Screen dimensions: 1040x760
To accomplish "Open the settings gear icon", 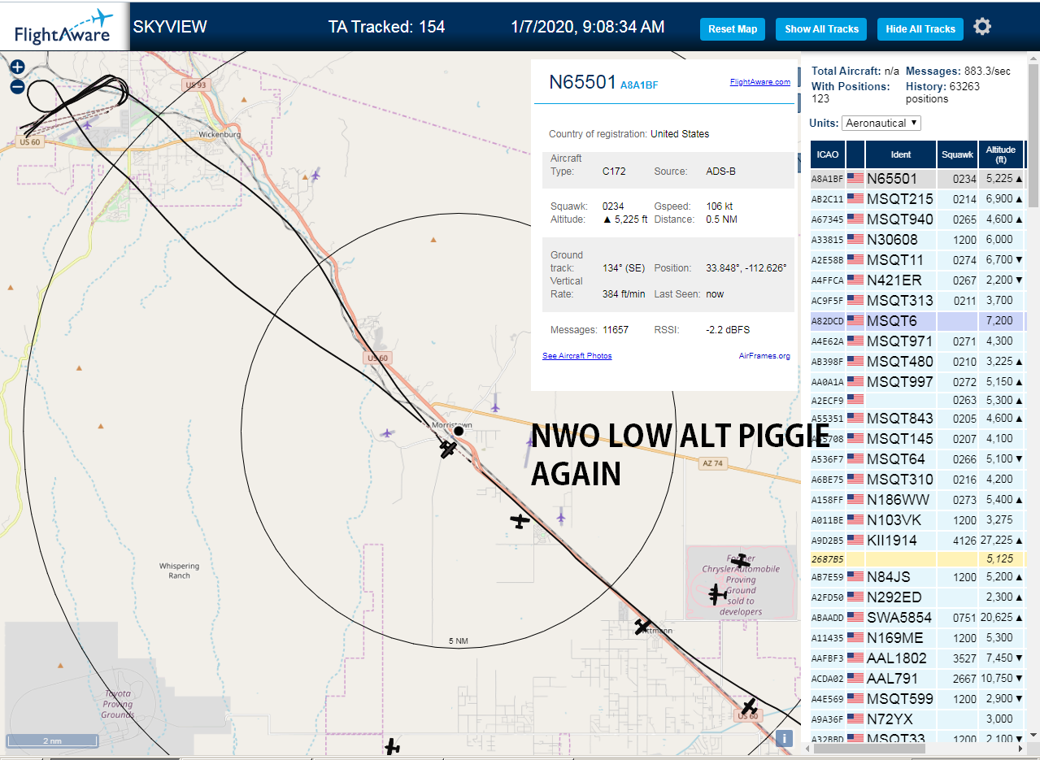I will tap(982, 27).
